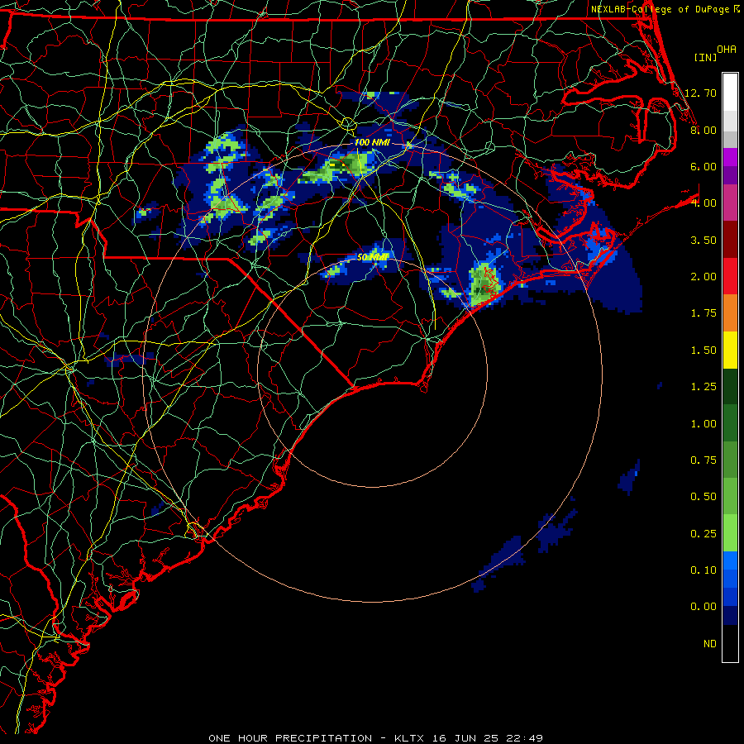
Task: Click the '50 NMI' range ring label
Action: click(x=373, y=257)
